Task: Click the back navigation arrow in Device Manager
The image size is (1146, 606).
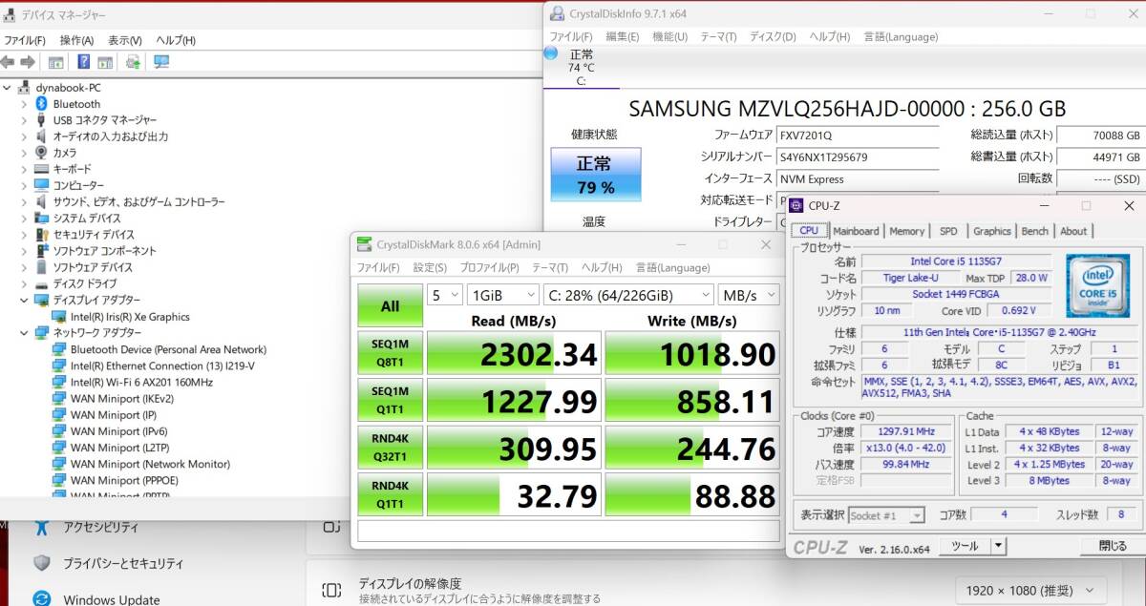Action: click(x=7, y=61)
